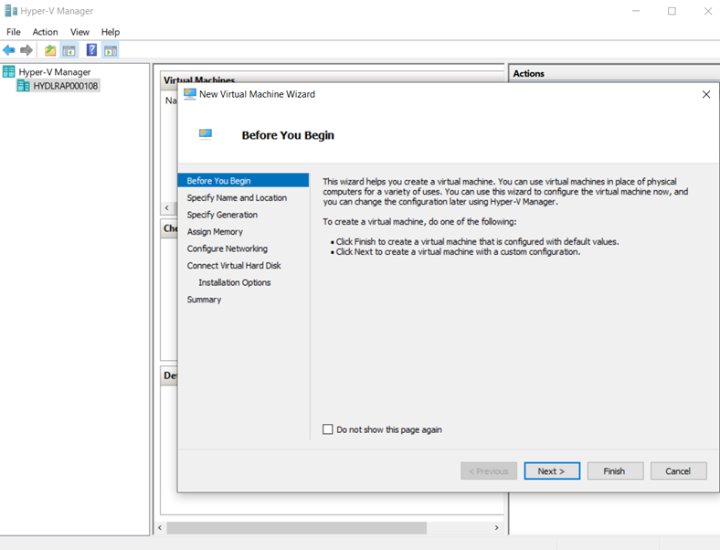Go to Connect Virtual Hard Disk step

pos(234,265)
